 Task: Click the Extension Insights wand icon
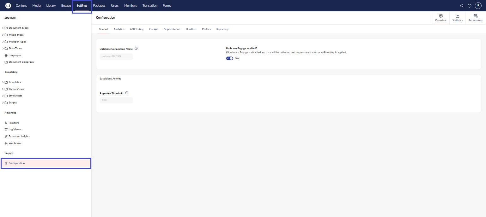tap(6, 137)
